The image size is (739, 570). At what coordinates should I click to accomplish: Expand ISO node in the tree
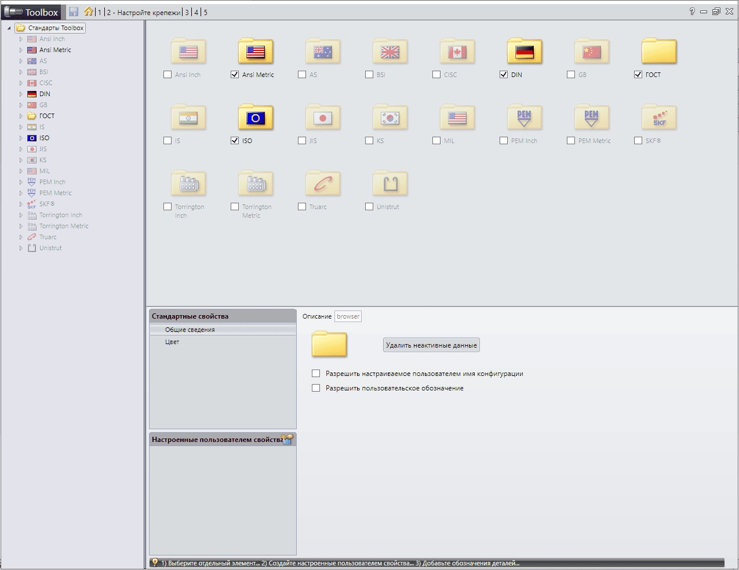(21, 138)
